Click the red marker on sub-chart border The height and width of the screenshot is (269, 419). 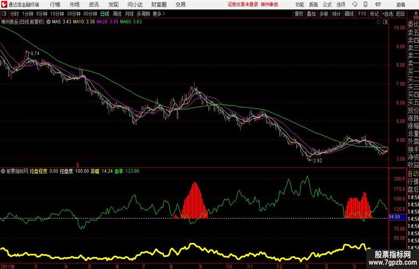tap(78, 165)
